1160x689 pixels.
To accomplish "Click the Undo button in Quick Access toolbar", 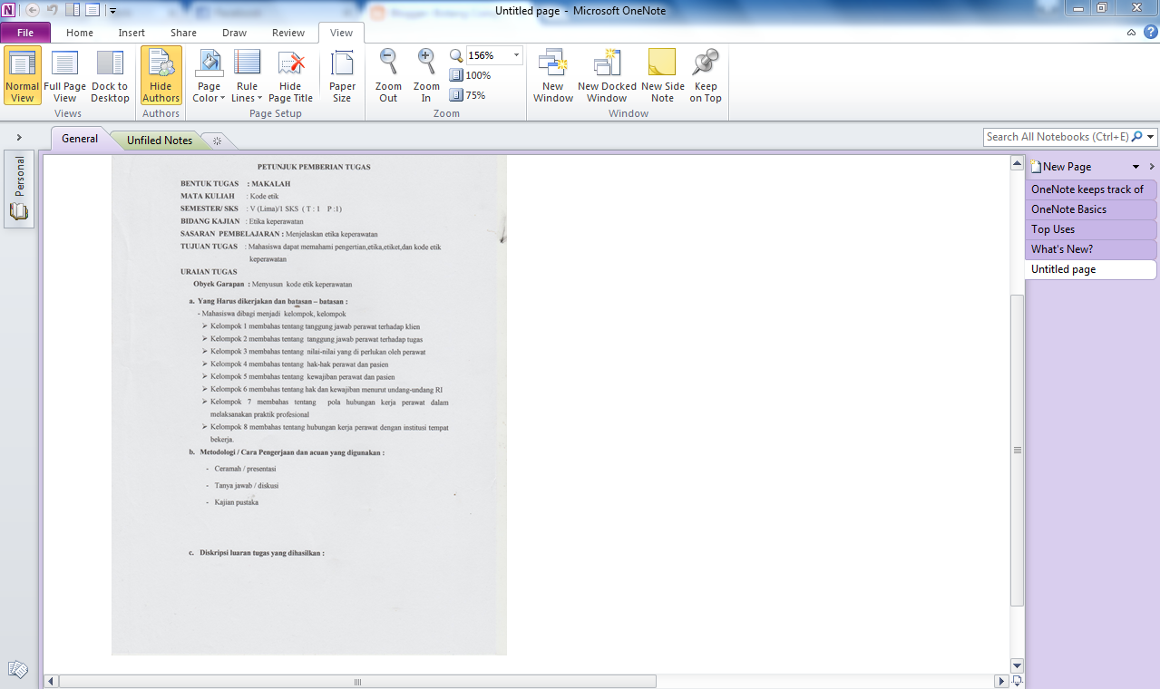I will (x=53, y=11).
